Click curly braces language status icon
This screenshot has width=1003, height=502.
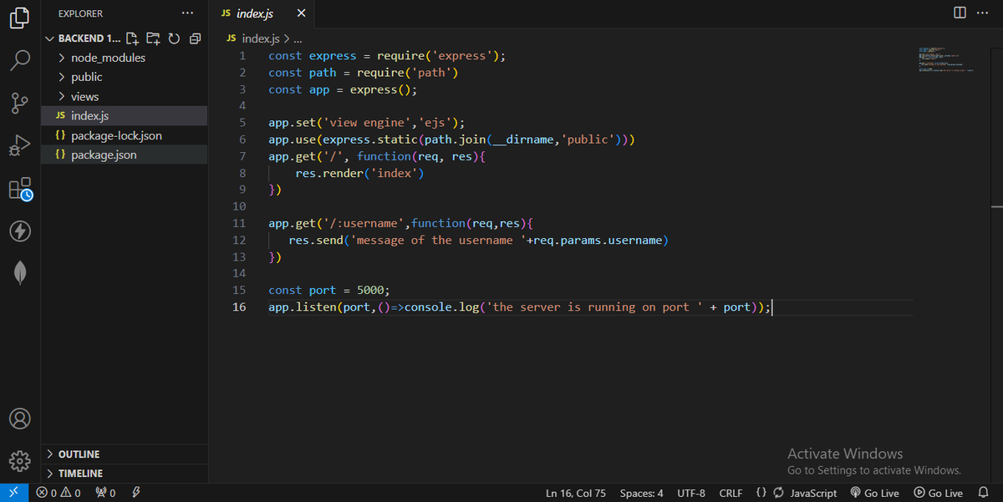tap(761, 493)
